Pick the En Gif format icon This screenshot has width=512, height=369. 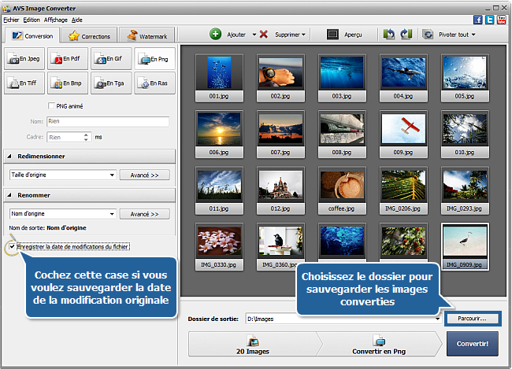click(109, 59)
